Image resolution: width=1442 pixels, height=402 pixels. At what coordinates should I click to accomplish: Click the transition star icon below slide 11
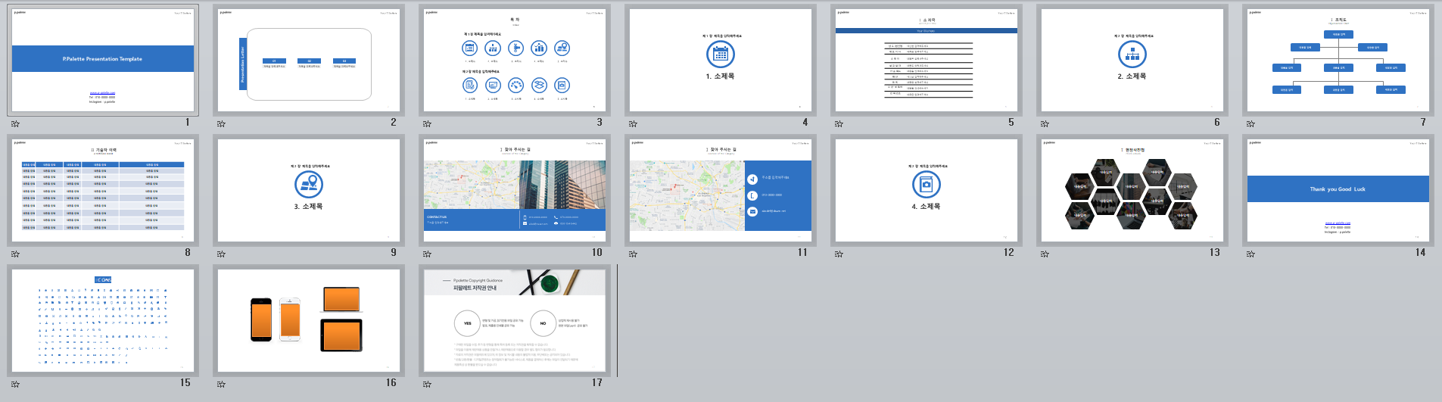click(633, 254)
